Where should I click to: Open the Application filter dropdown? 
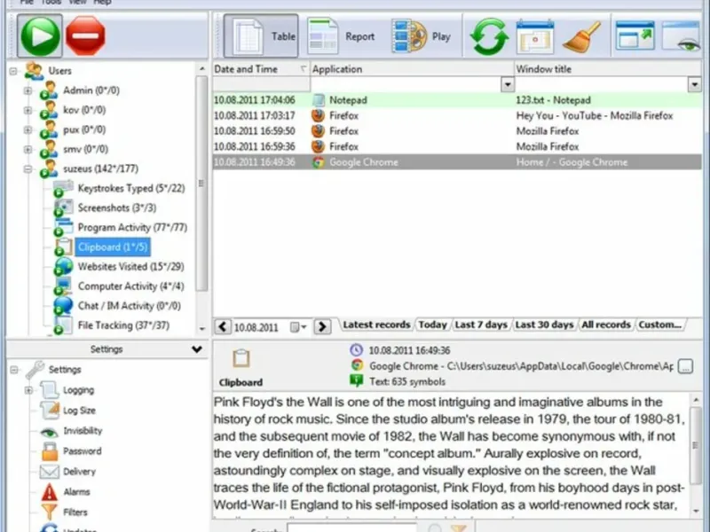[x=508, y=84]
